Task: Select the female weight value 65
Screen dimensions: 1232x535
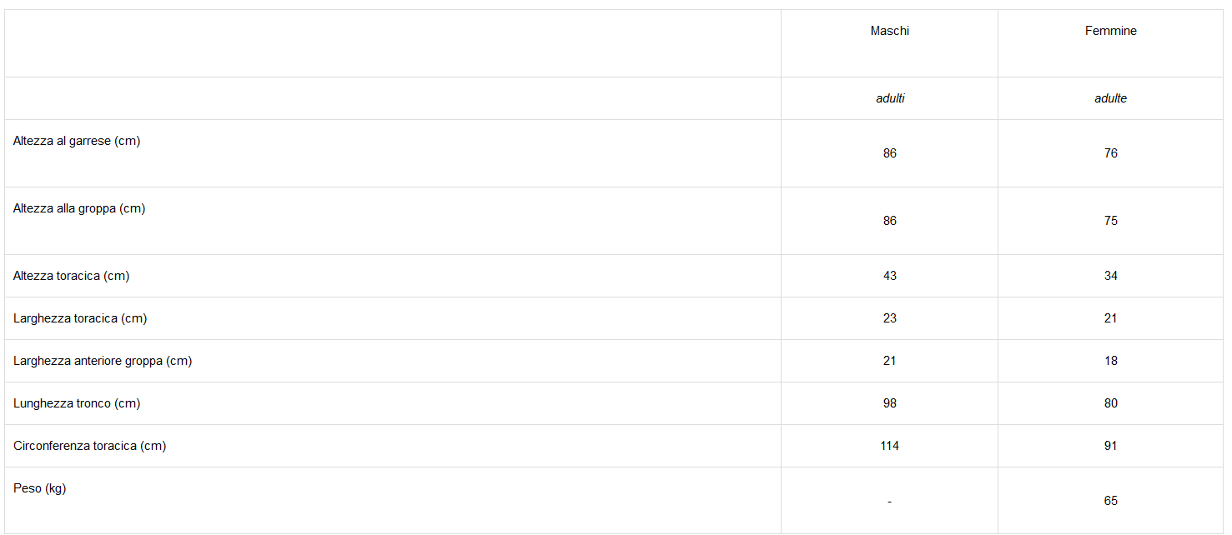Action: tap(1110, 501)
